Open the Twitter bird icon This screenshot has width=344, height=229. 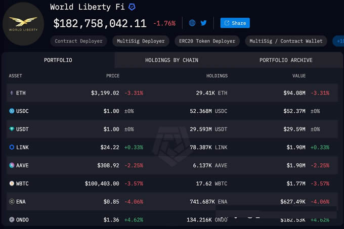pos(204,23)
